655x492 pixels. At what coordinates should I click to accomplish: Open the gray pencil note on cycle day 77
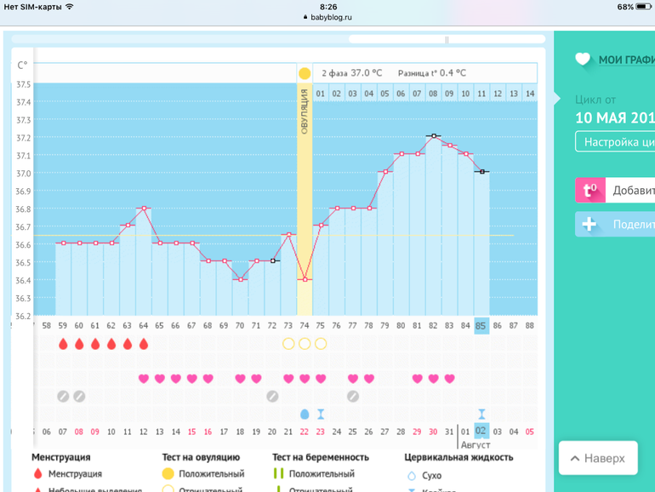(353, 396)
